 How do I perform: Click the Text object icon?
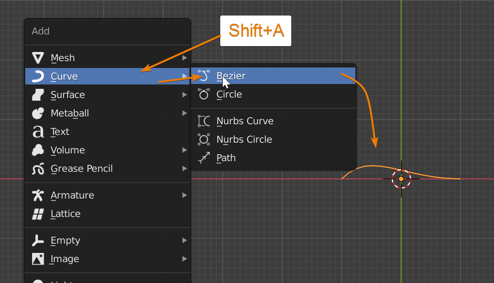point(37,132)
